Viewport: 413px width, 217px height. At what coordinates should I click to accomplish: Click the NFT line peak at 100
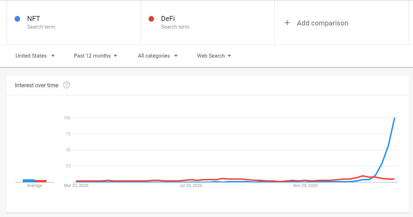pos(394,118)
